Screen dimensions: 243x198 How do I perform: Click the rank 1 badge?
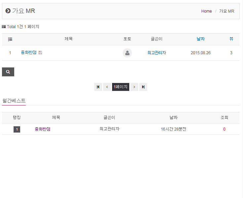click(17, 129)
